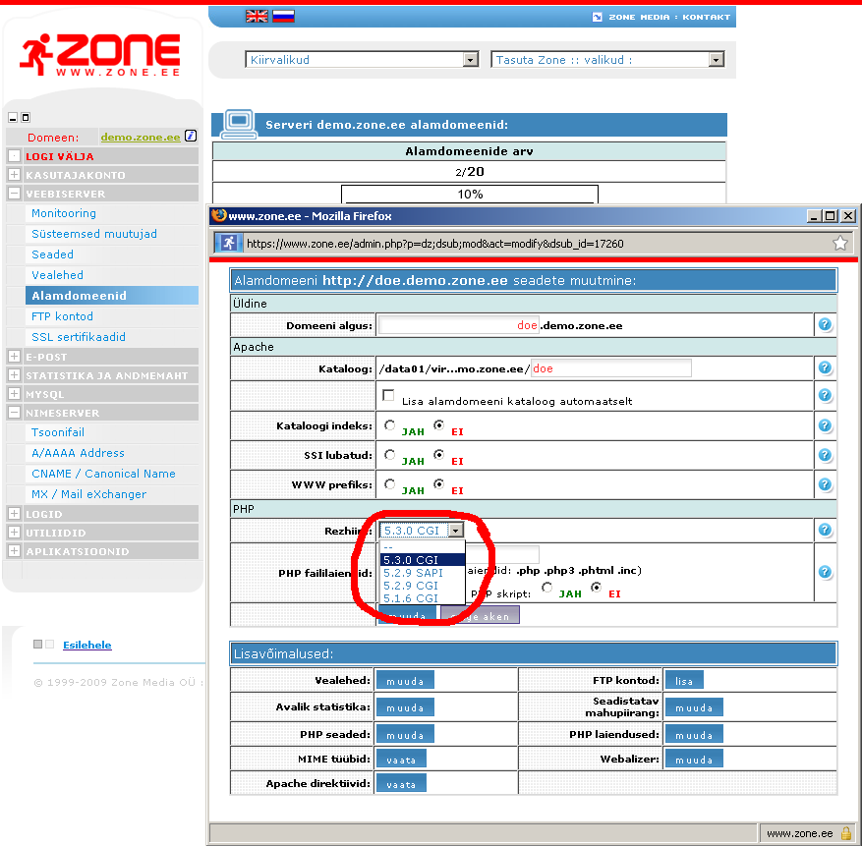Click the security lock icon in status bar
The width and height of the screenshot is (862, 846).
(x=846, y=833)
